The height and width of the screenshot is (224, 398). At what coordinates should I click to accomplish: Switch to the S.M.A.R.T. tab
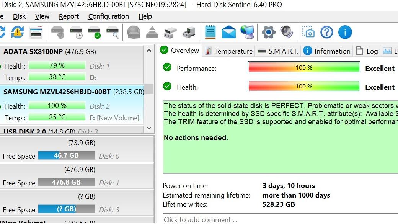(x=278, y=51)
